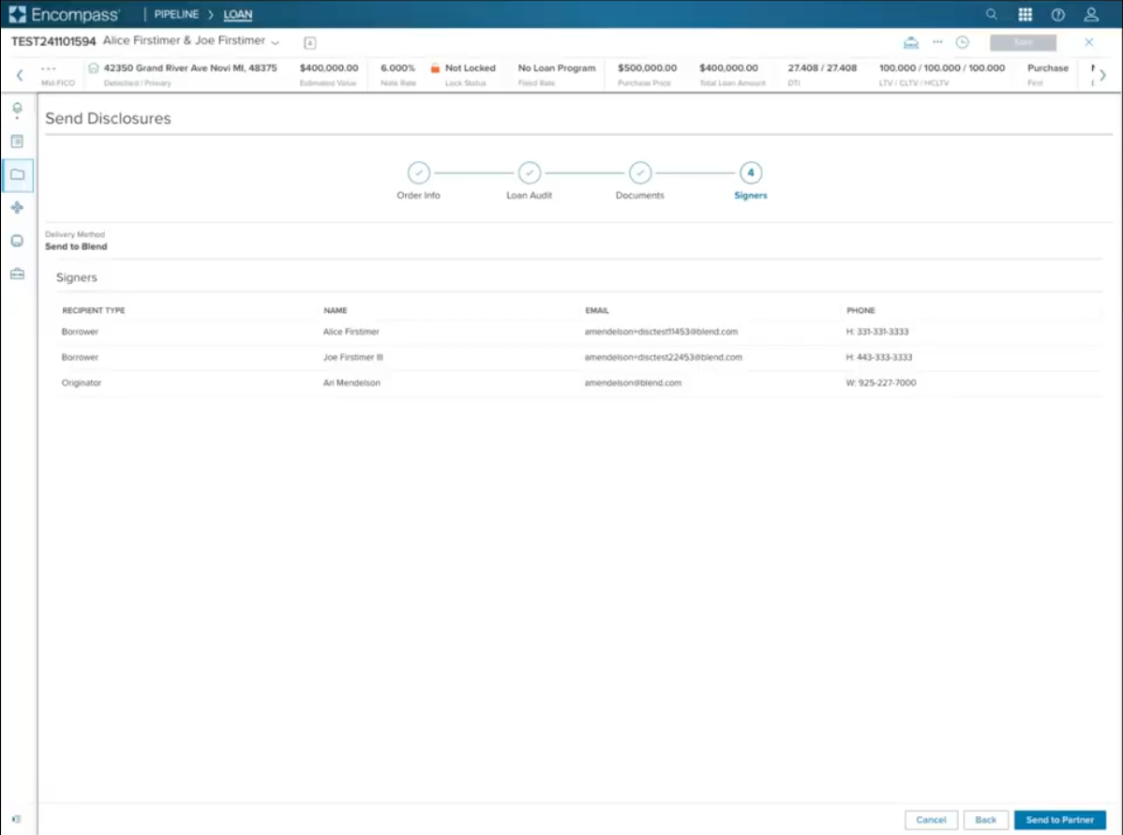
Task: Click the $400,000.00 Estimated Value
Action: point(329,68)
